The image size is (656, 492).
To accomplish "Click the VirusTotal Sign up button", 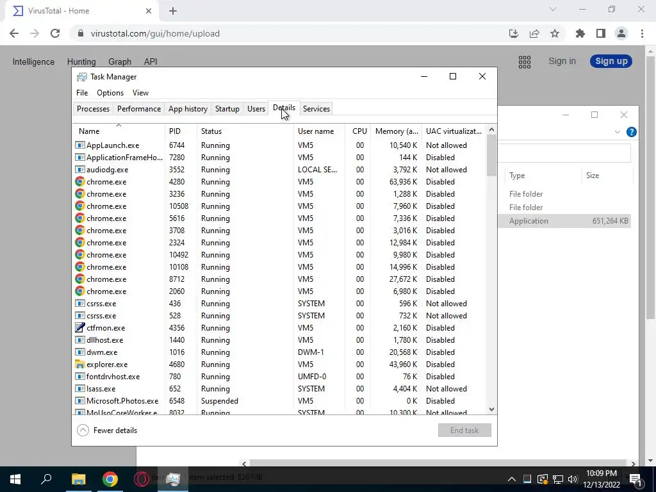I will point(611,61).
